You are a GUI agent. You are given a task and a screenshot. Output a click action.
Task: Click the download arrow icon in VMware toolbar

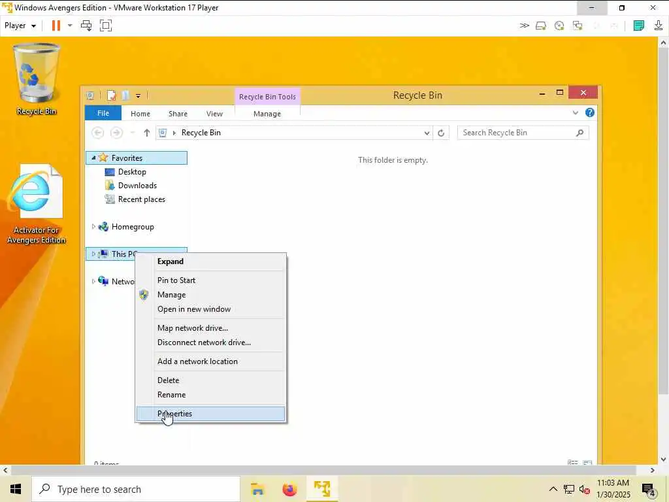pyautogui.click(x=659, y=25)
